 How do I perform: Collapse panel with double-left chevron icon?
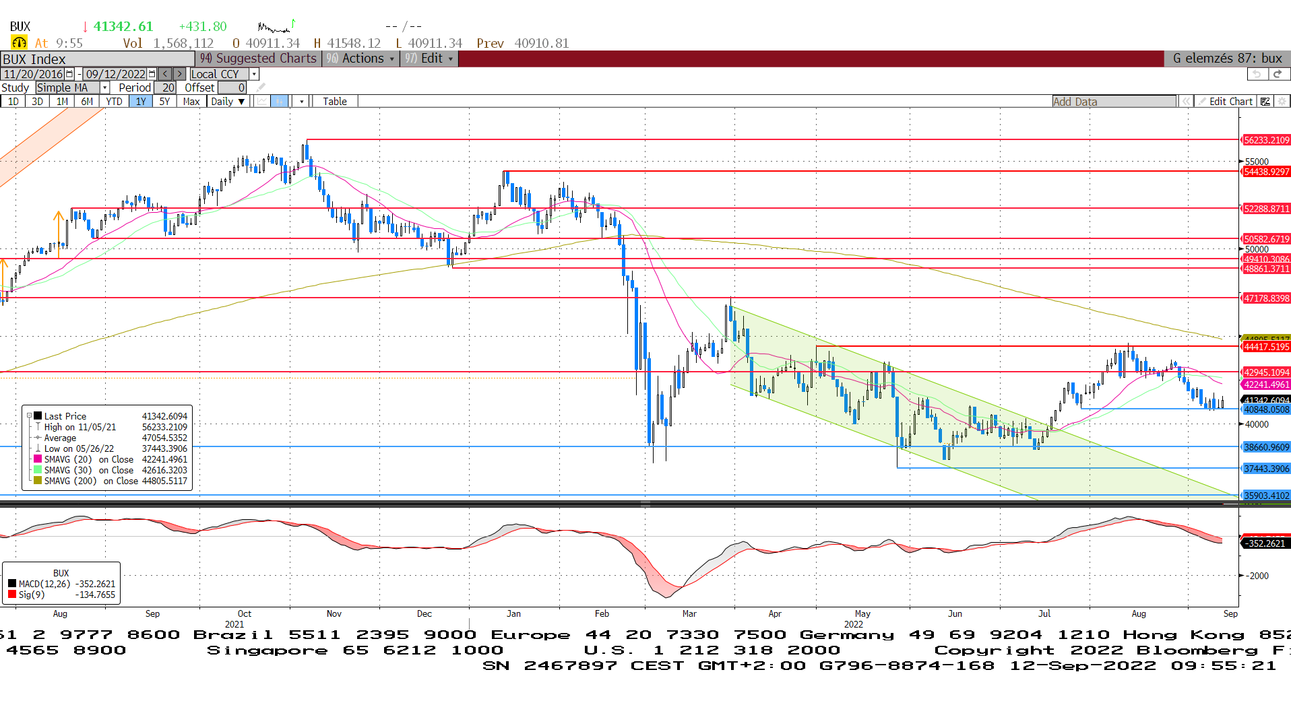pyautogui.click(x=1185, y=101)
